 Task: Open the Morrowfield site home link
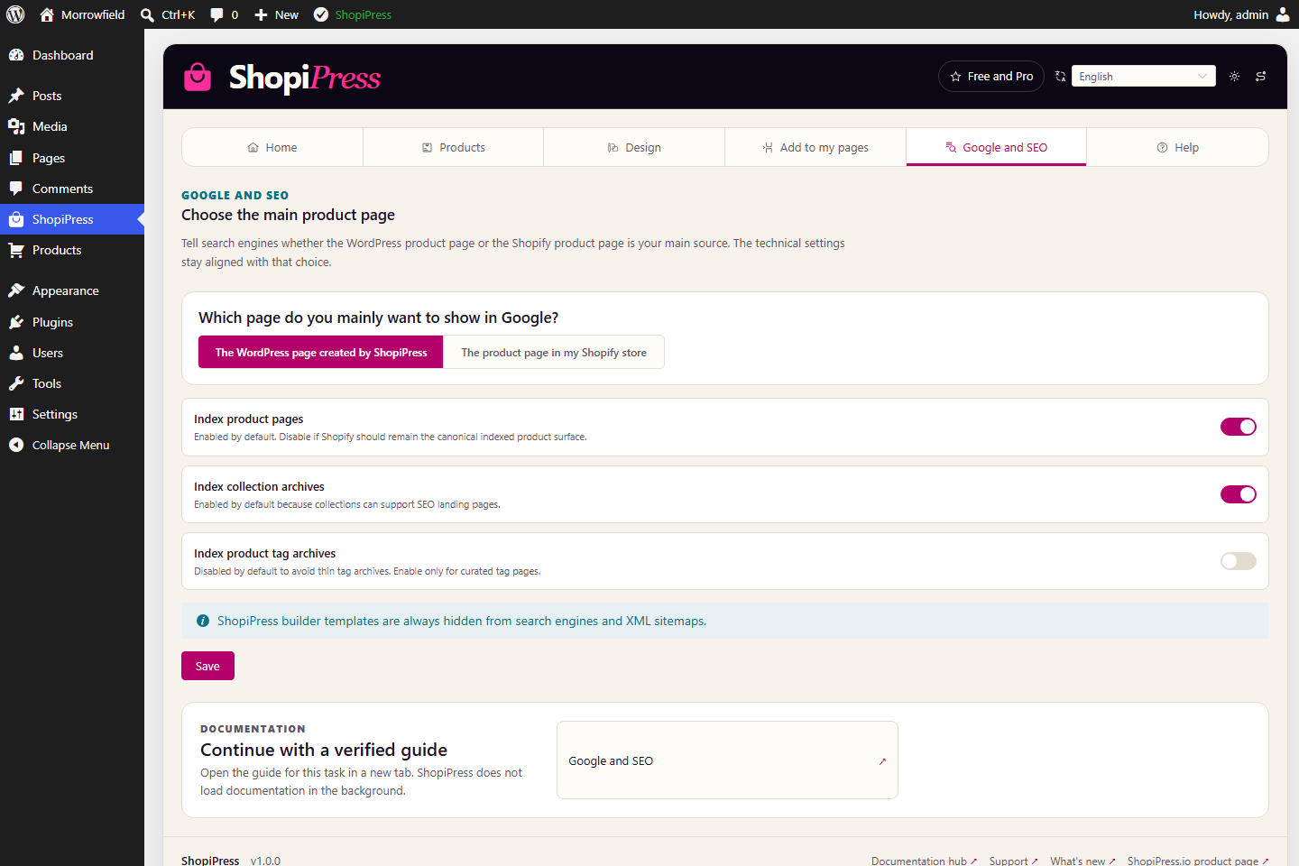82,14
